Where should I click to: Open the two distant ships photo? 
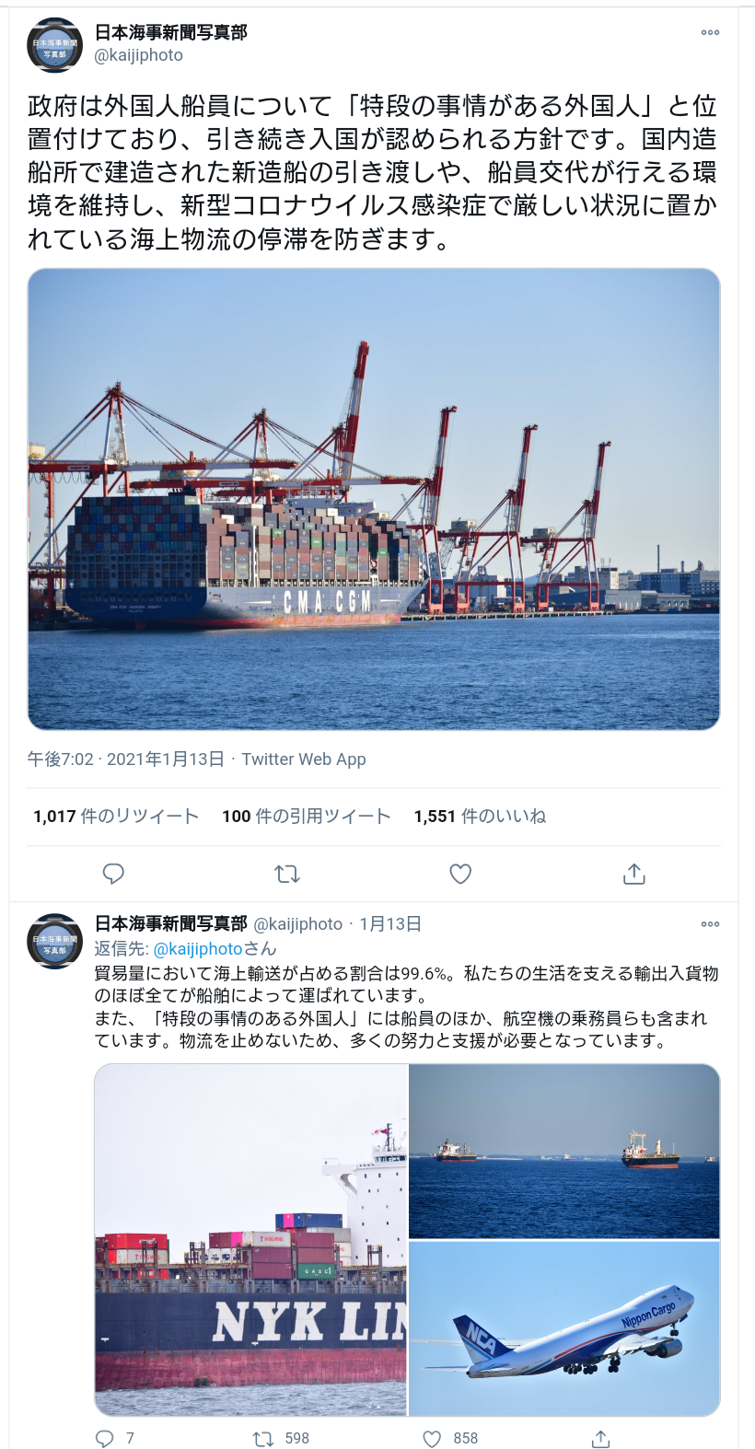point(564,1151)
